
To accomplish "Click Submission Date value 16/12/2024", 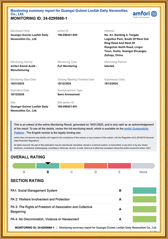I will coord(111,84).
